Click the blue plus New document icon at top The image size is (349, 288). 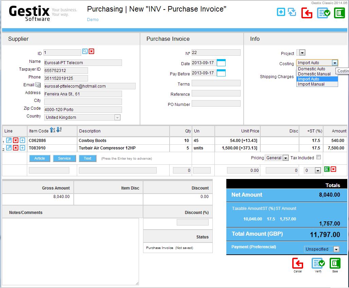(x=281, y=12)
